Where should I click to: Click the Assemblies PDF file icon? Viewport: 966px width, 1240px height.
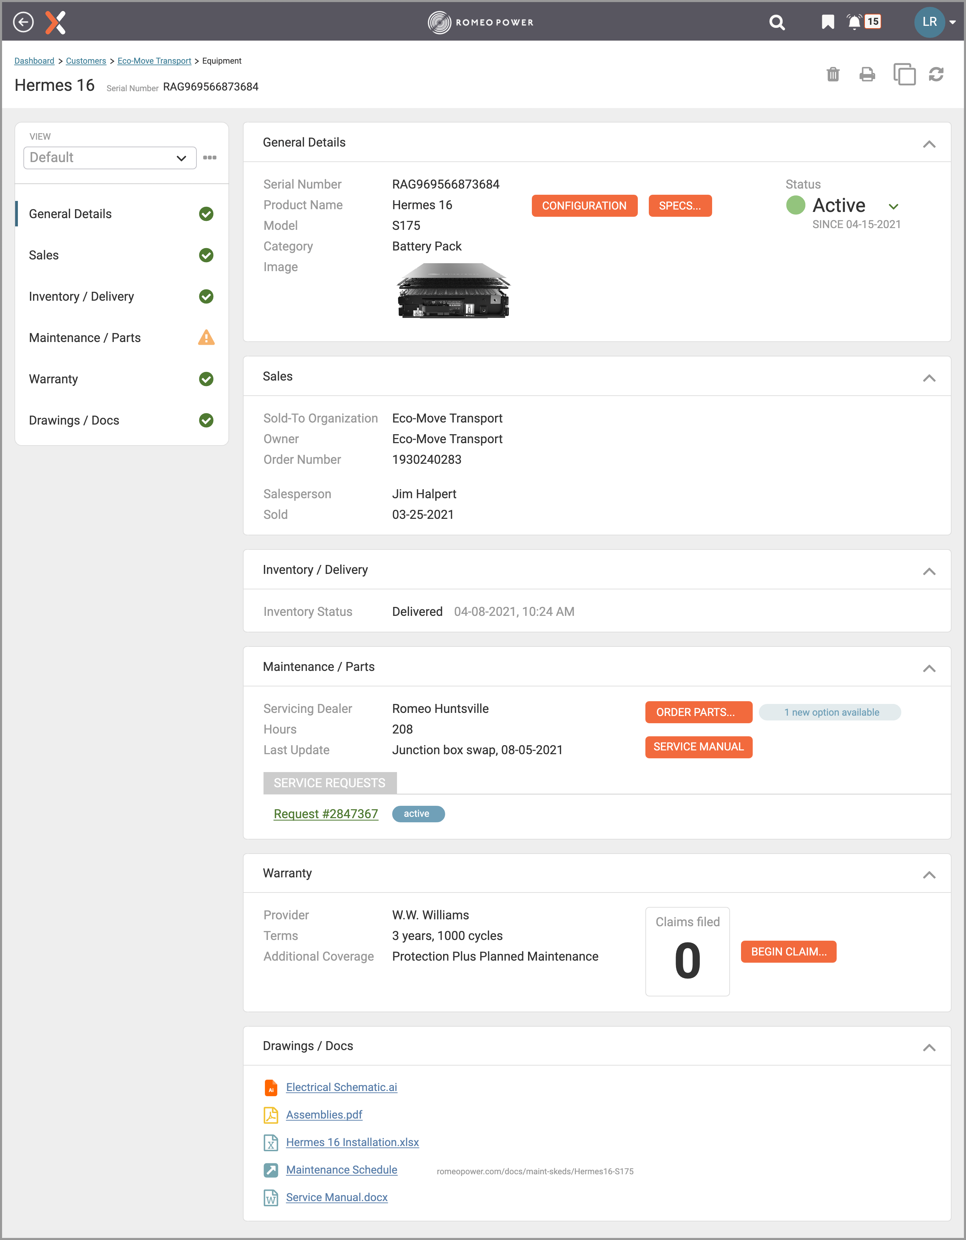[271, 1115]
